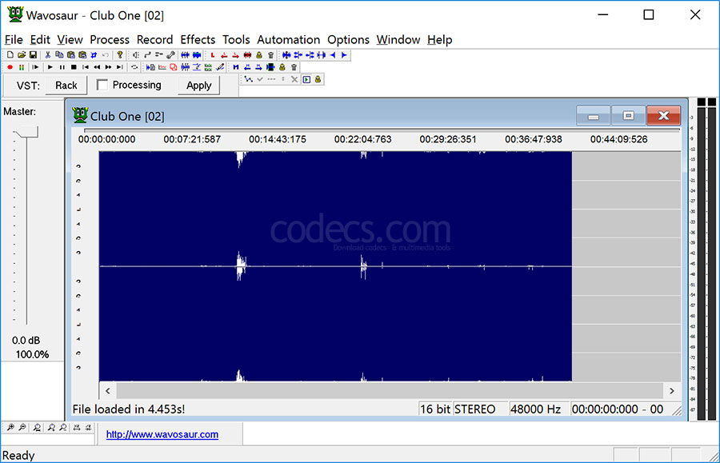Click the Zoom out magnifier icon
720x463 pixels.
coord(22,427)
